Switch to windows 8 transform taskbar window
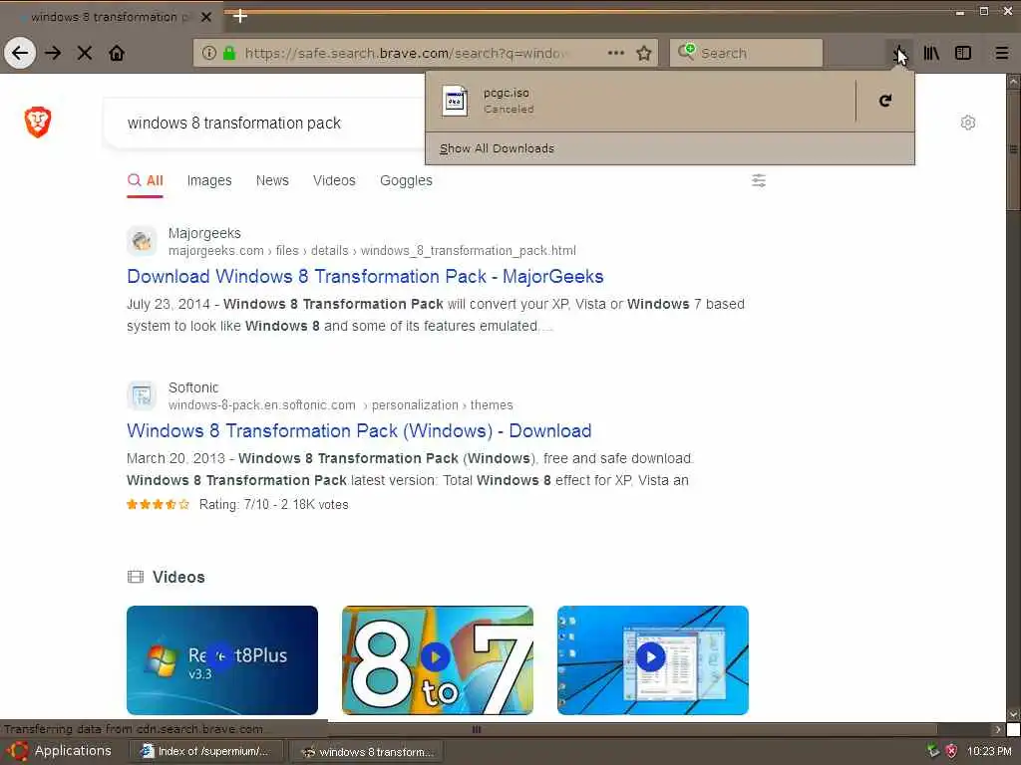The width and height of the screenshot is (1021, 765). (x=367, y=751)
